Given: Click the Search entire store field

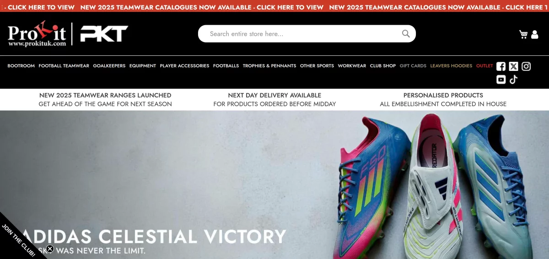Looking at the screenshot, I should 307,34.
